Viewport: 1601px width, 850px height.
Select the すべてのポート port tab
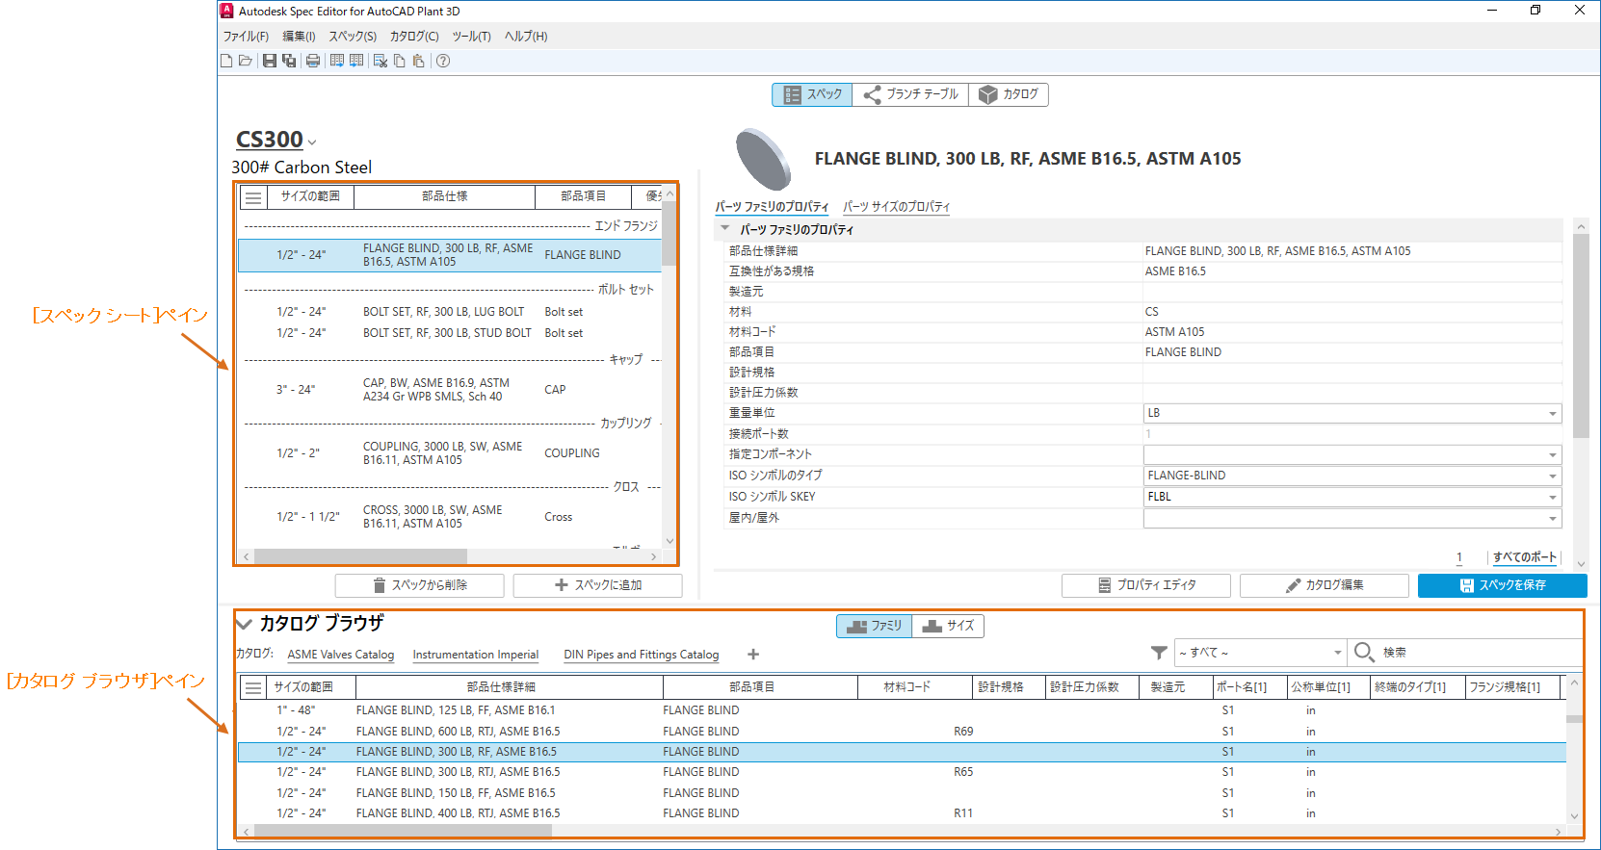[x=1525, y=557]
